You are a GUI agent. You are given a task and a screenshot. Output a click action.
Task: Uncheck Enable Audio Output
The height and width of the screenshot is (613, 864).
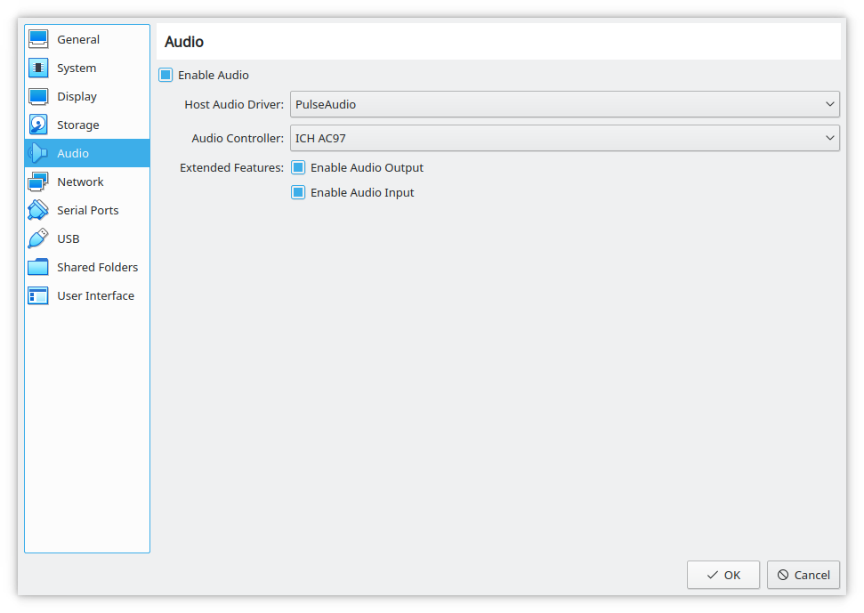pos(298,167)
